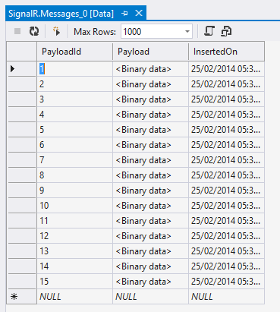
Task: Refresh the table data
Action: pyautogui.click(x=34, y=31)
